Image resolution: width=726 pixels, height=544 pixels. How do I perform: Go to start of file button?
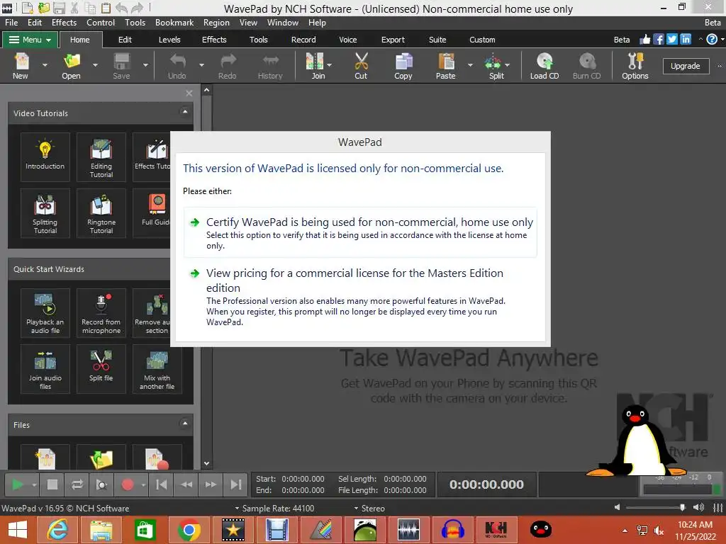(x=161, y=484)
